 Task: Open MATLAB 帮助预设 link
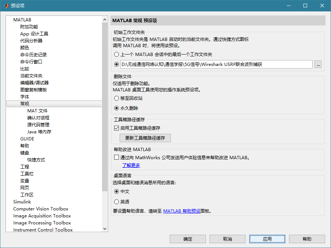pyautogui.click(x=182, y=211)
